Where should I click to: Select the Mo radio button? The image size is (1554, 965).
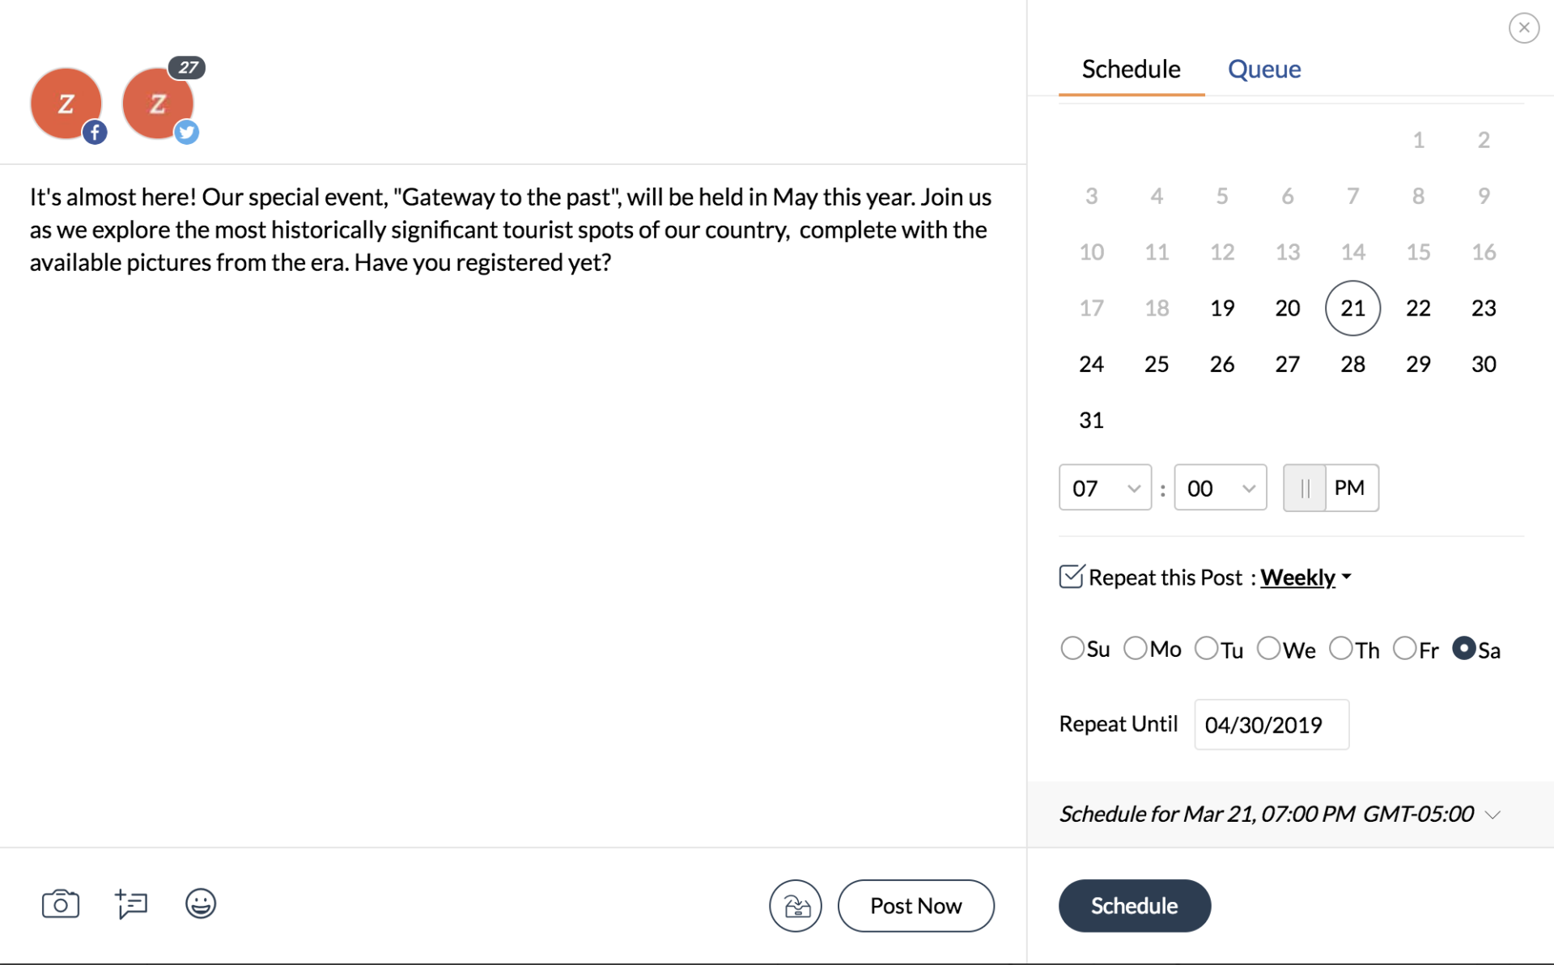pyautogui.click(x=1135, y=649)
